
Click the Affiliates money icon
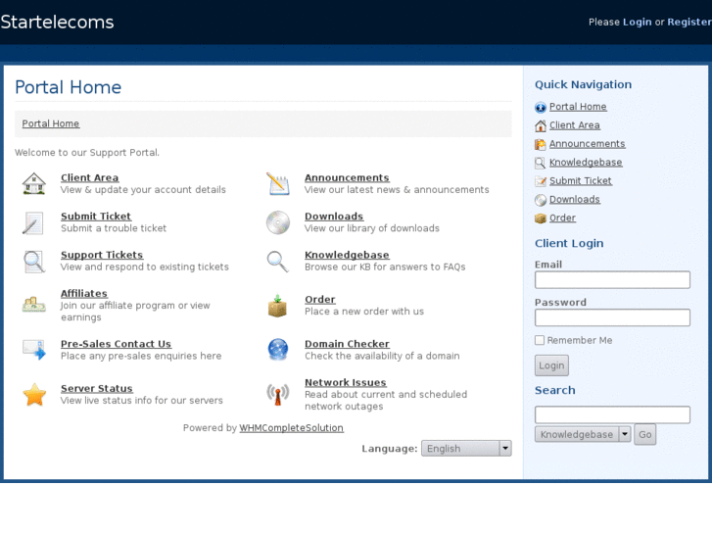(34, 305)
